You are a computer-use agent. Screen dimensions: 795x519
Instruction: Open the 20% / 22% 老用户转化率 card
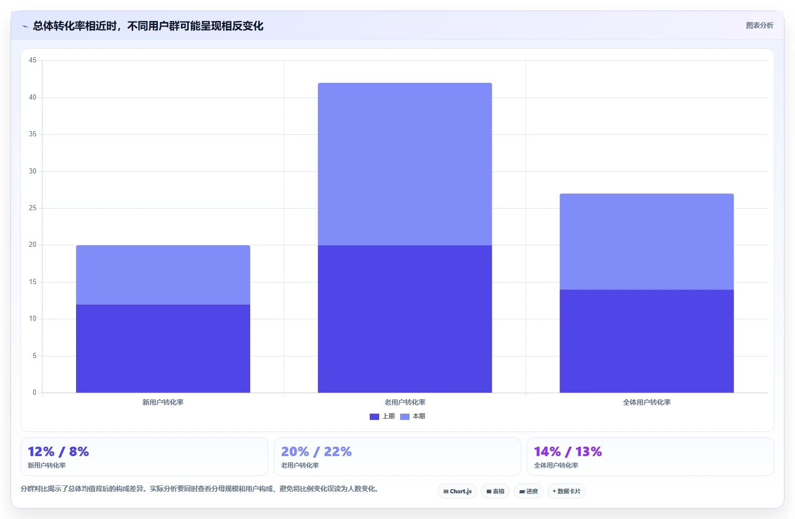(397, 457)
